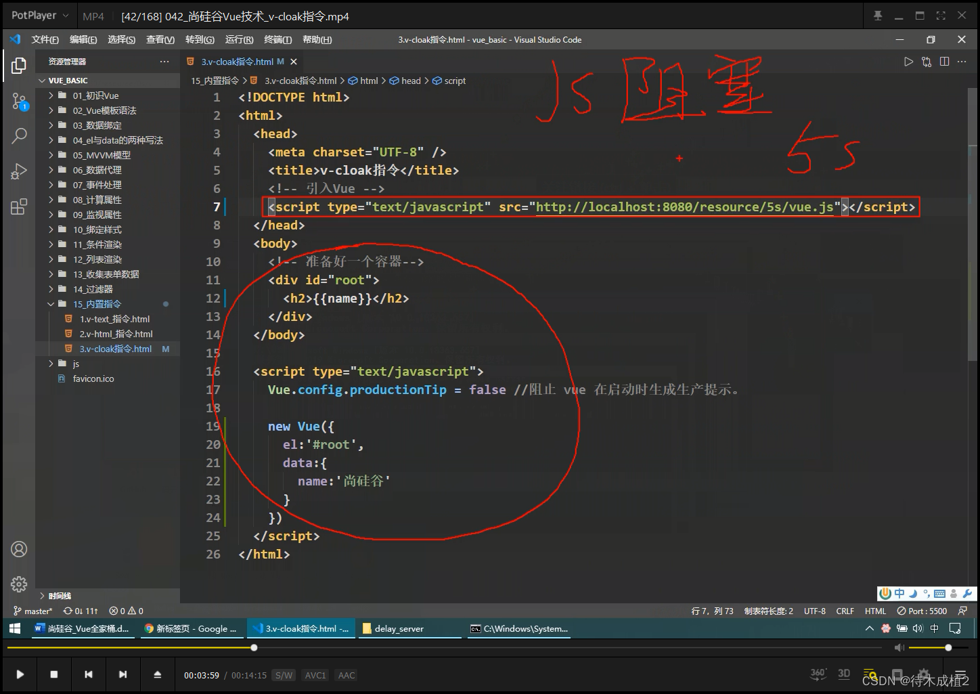The width and height of the screenshot is (980, 694).
Task: Click the CRLF end-of-line selector
Action: pos(845,611)
